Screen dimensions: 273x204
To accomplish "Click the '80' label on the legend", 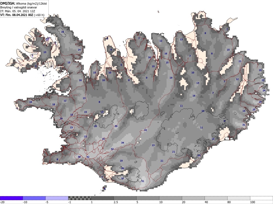I will coord(229,202).
